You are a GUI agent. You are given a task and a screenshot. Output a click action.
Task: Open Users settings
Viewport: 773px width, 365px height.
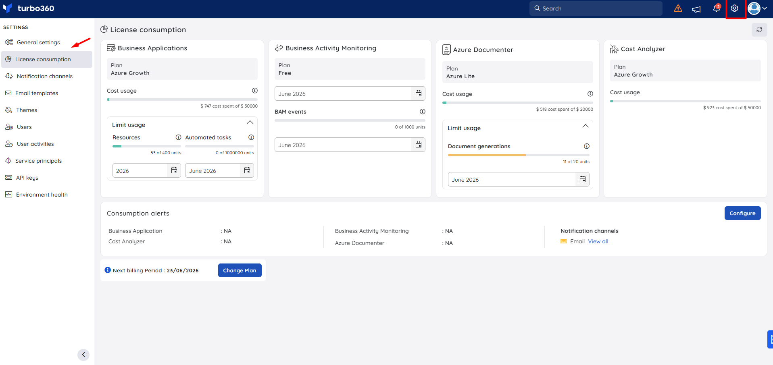[x=47, y=127]
